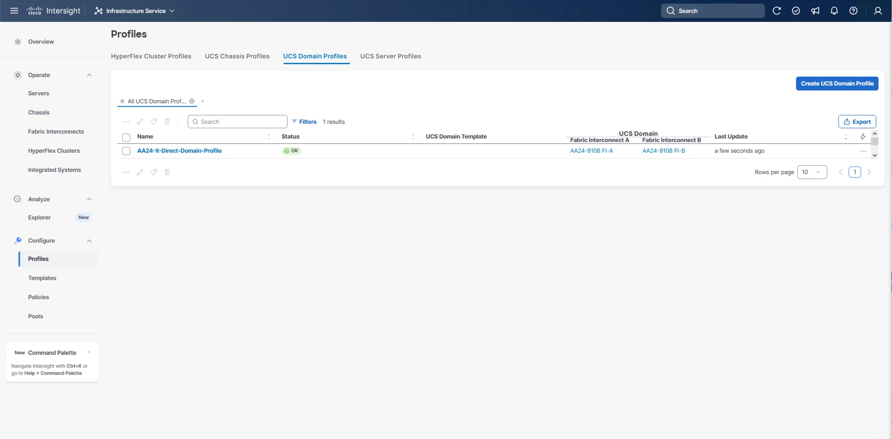The height and width of the screenshot is (439, 892).
Task: Click the lightning bolt column icon
Action: [863, 137]
